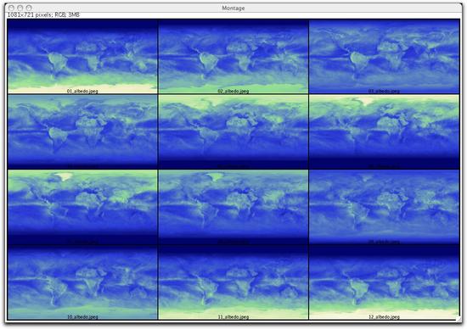Select the 01_albedo.jpeg montage tile
This screenshot has width=467, height=329.
click(82, 57)
